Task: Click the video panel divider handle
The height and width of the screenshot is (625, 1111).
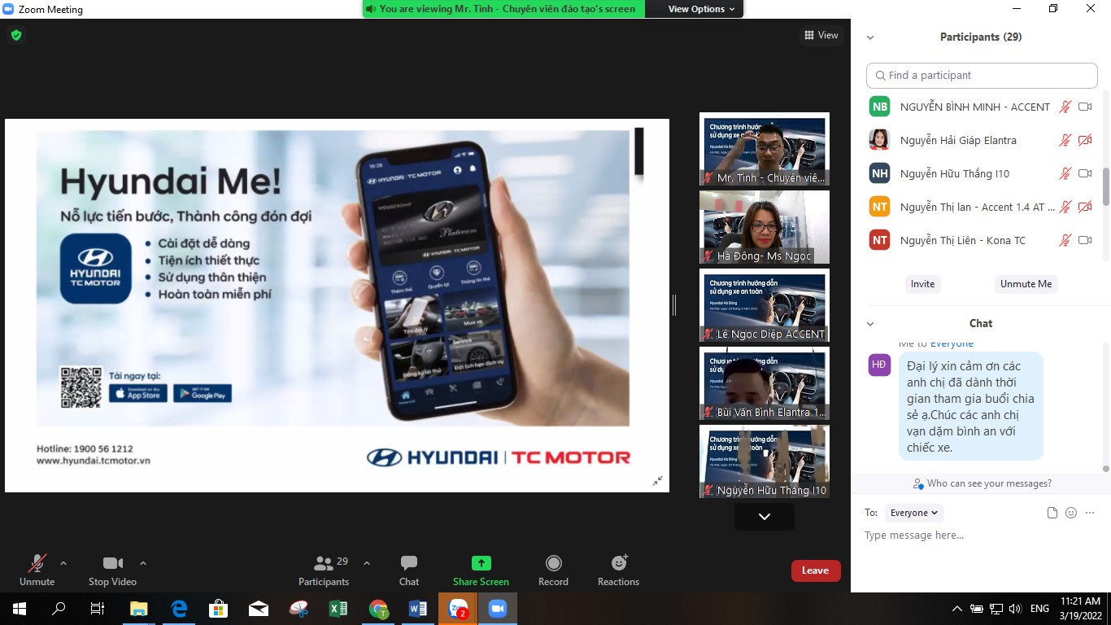Action: (x=674, y=305)
